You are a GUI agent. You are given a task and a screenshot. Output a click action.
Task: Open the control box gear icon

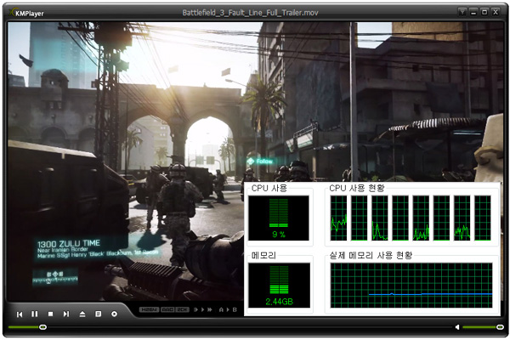(x=114, y=314)
